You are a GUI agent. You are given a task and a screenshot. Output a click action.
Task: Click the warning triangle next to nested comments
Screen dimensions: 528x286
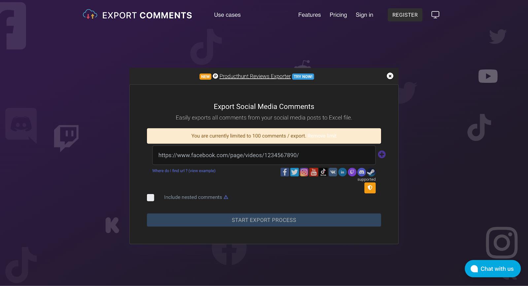click(226, 197)
